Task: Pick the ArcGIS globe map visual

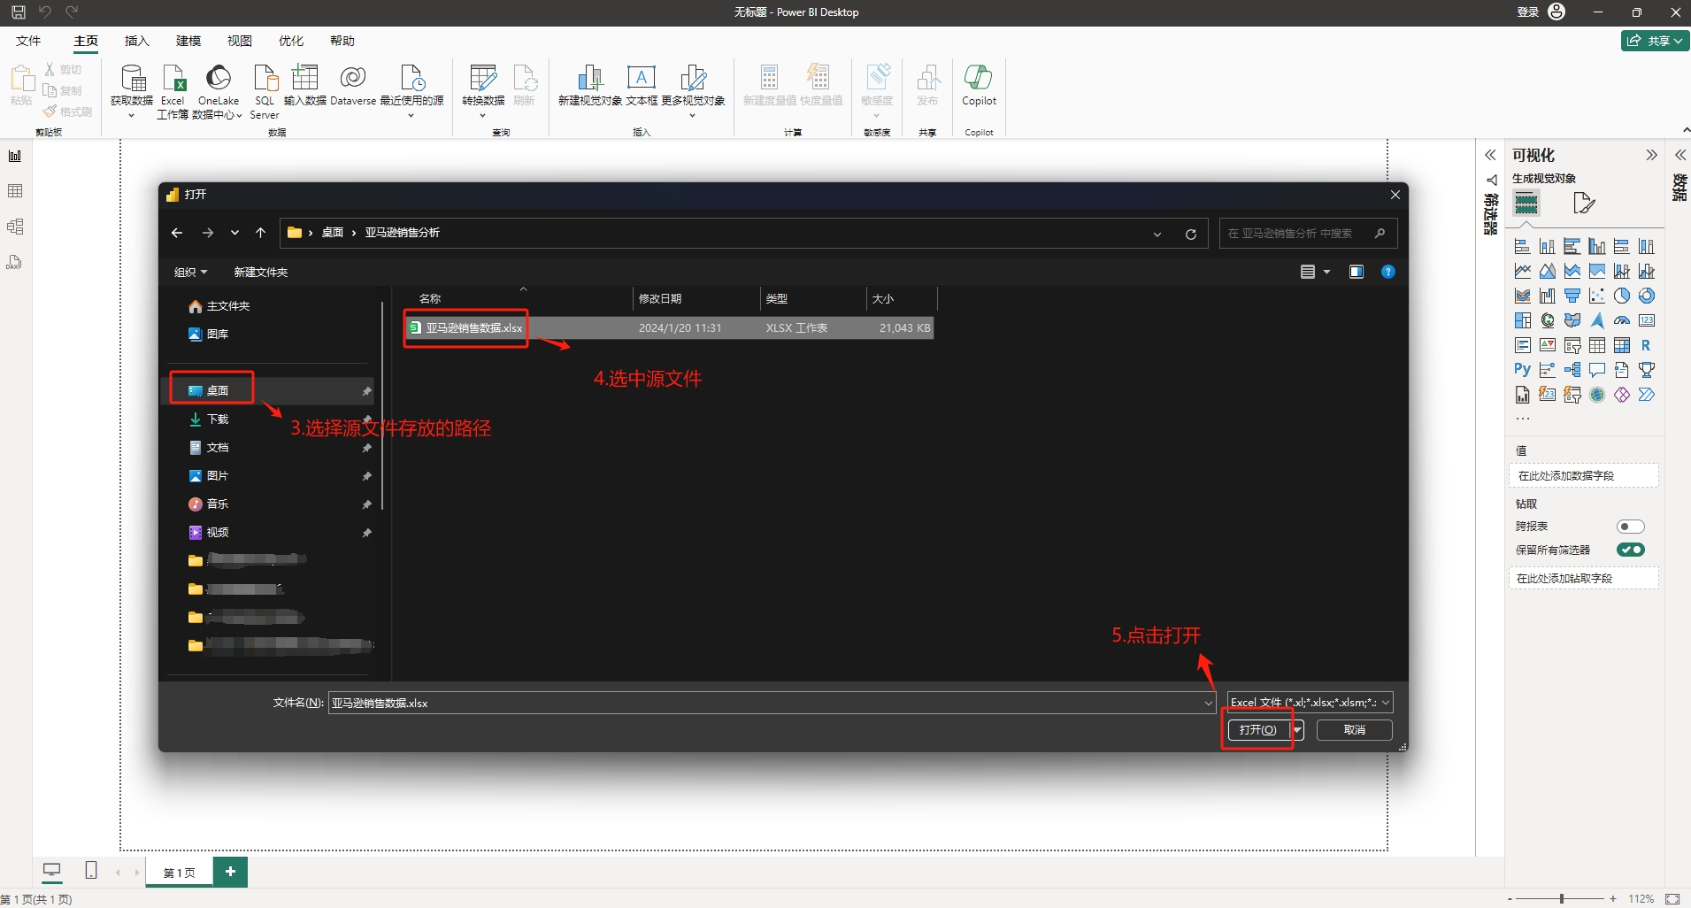Action: (x=1597, y=395)
